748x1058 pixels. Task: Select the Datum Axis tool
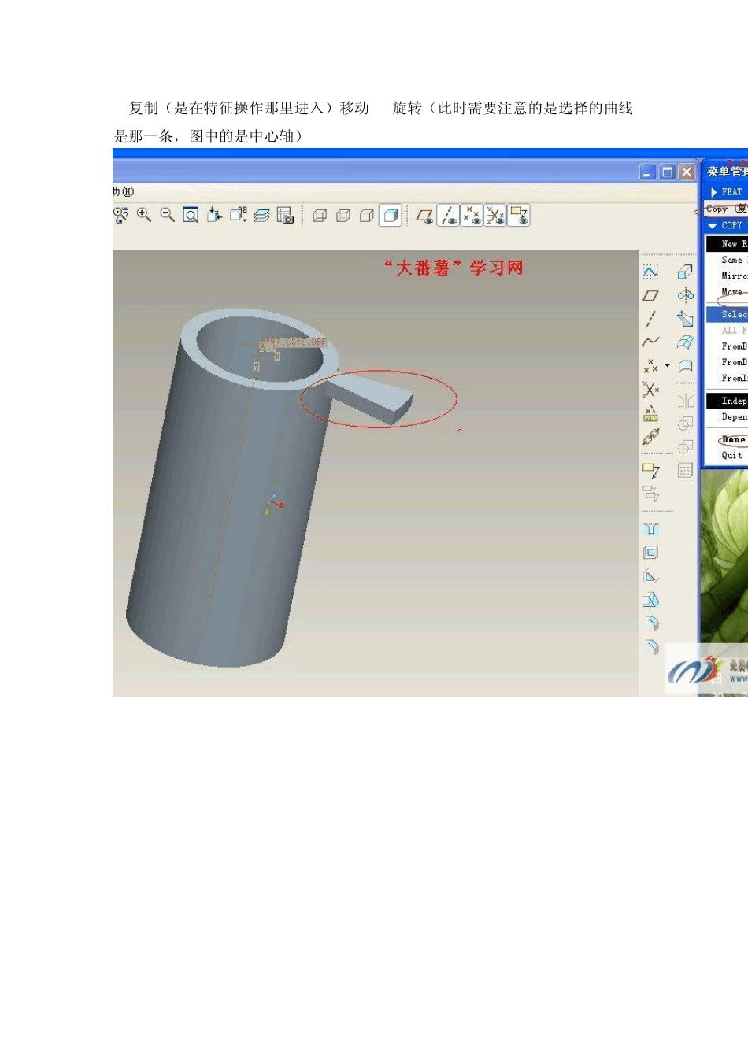pos(650,319)
